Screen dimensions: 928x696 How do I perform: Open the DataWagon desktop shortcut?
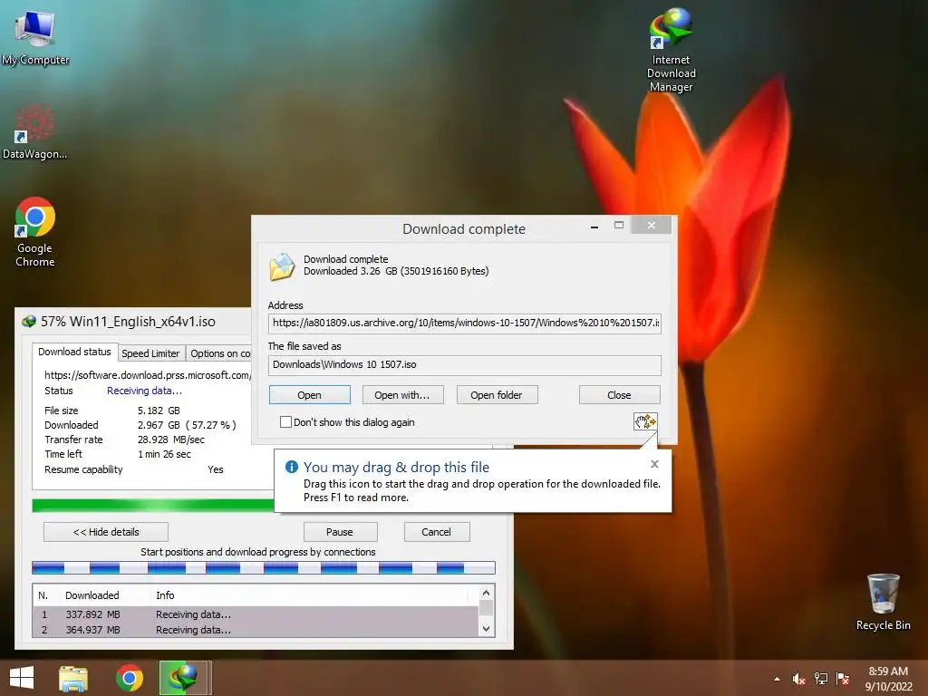coord(34,132)
